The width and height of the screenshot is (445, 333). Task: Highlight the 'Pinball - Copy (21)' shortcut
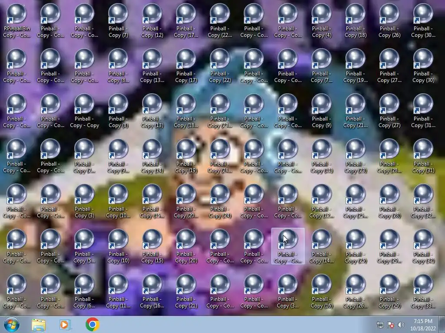186,291
